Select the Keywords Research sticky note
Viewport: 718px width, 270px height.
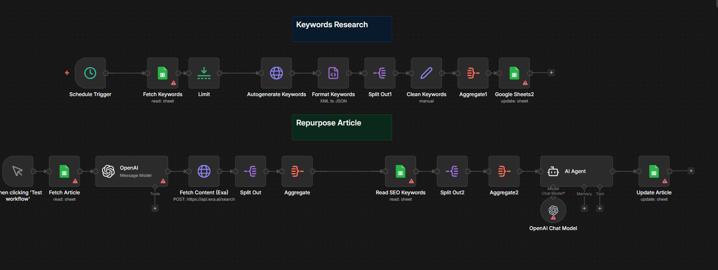pyautogui.click(x=342, y=29)
